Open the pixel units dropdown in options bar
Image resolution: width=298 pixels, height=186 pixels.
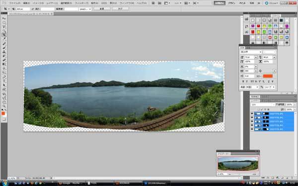pos(85,9)
